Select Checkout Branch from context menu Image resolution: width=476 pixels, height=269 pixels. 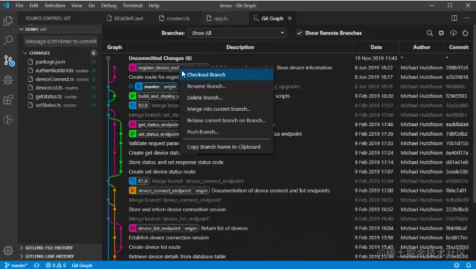[x=226, y=75]
